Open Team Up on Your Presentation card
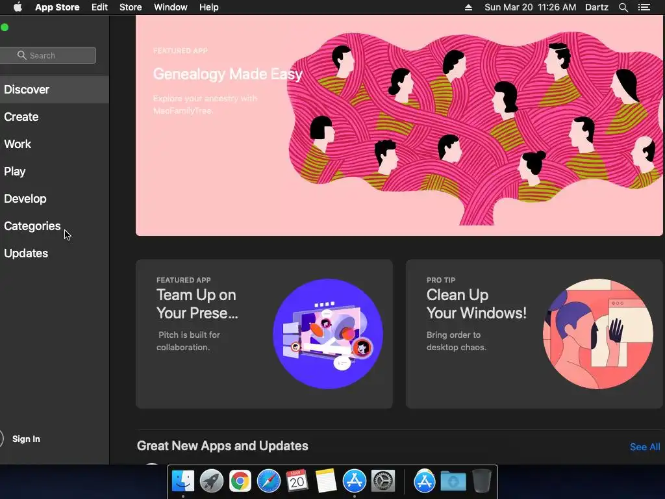This screenshot has height=499, width=665. pyautogui.click(x=264, y=334)
